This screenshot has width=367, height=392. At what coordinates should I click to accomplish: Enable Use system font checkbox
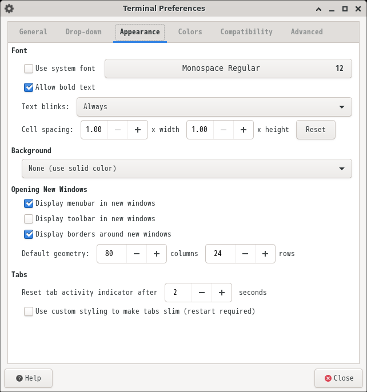(29, 69)
